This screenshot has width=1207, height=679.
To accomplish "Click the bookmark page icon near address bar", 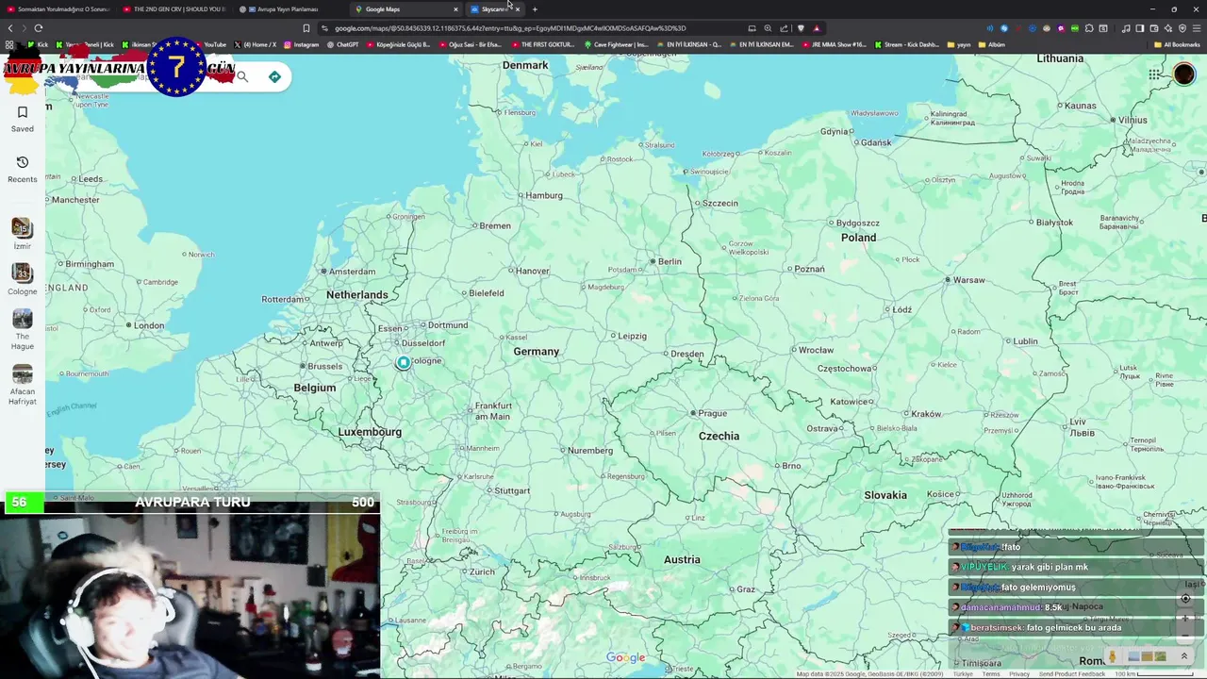I will (x=306, y=28).
